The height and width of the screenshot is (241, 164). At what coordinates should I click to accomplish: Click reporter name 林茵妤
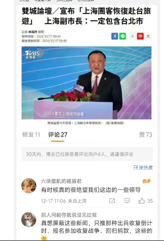(x=33, y=32)
